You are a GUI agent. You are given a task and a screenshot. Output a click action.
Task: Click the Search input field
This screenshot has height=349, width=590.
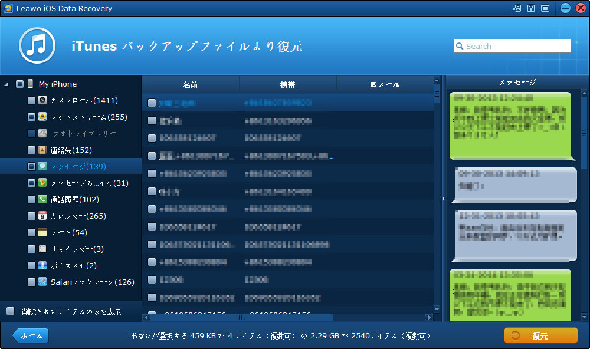coord(511,46)
